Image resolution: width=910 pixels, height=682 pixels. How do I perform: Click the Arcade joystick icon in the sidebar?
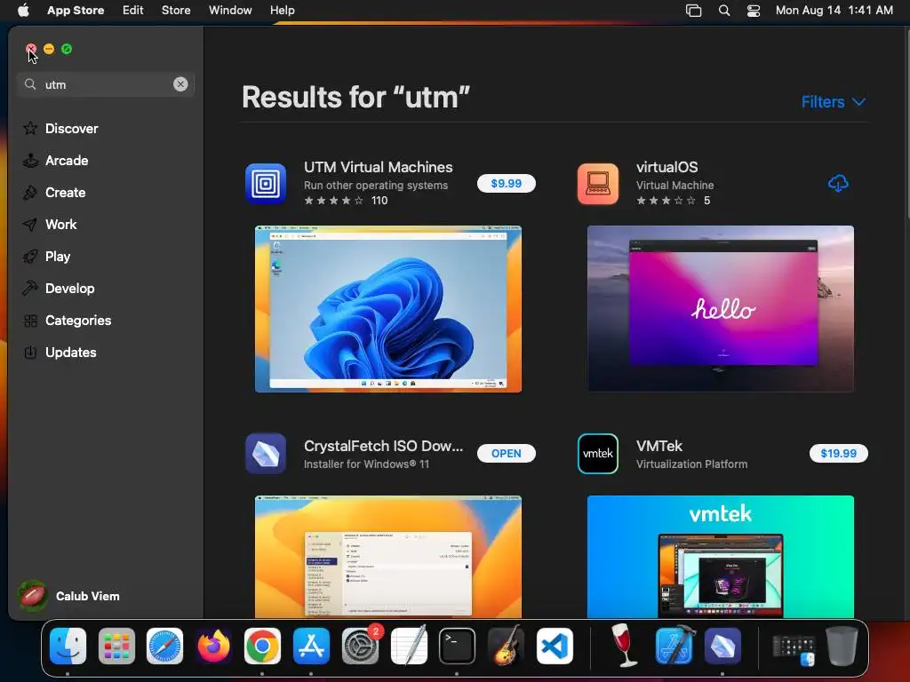click(x=30, y=160)
